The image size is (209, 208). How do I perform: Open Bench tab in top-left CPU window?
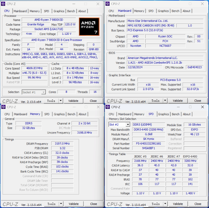(71, 11)
